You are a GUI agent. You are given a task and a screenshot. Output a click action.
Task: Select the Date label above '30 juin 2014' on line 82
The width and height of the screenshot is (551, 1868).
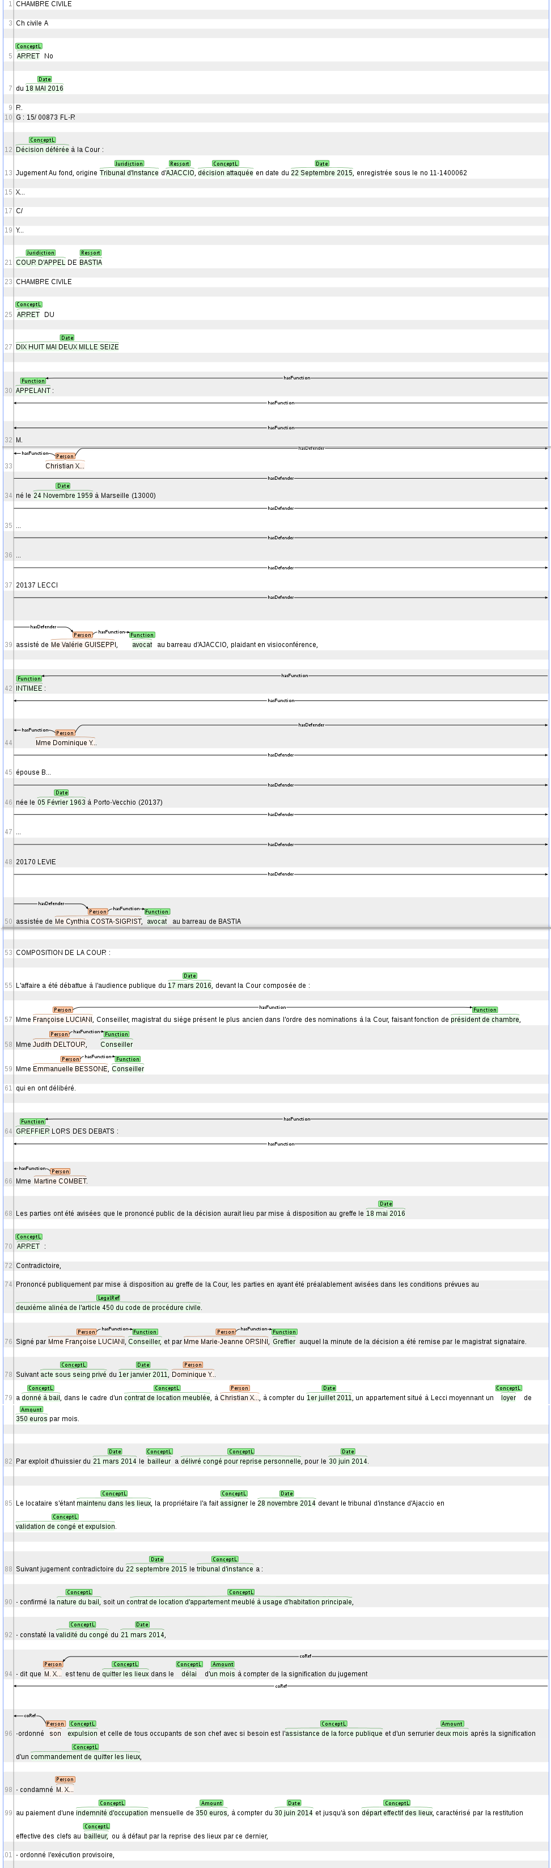coord(348,1452)
